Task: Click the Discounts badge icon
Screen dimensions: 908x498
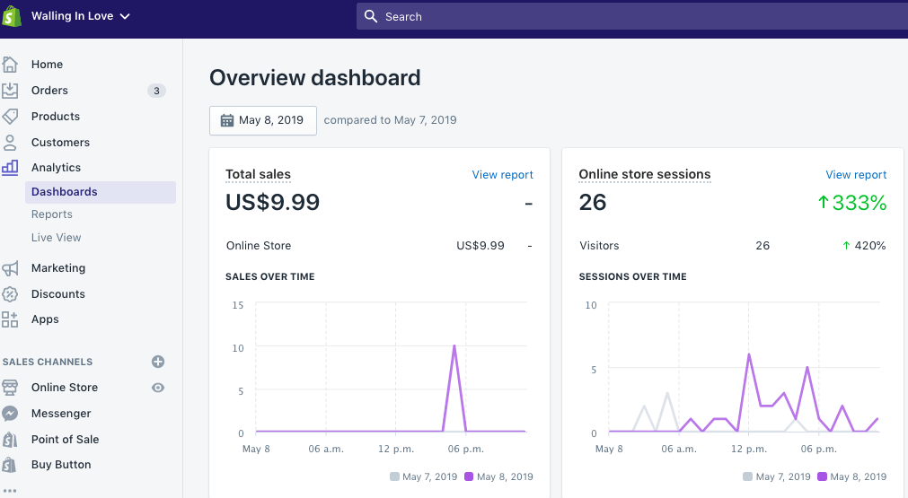Action: click(x=10, y=294)
